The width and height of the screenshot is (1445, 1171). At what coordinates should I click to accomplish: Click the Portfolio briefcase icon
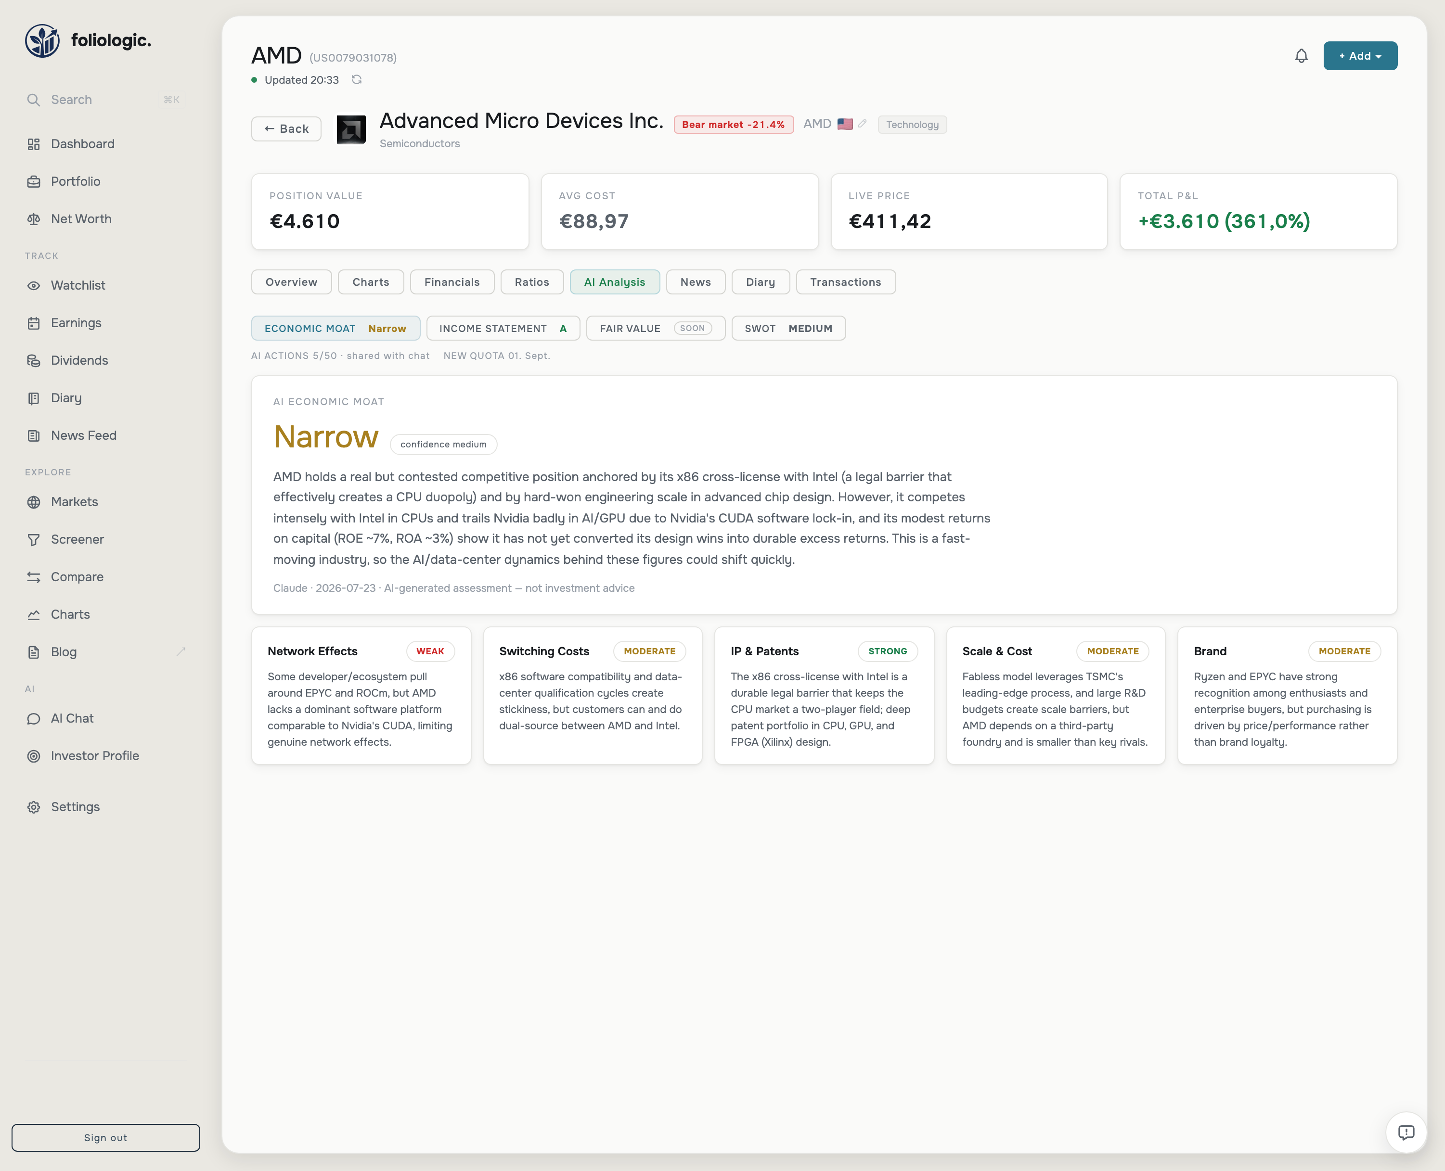33,181
